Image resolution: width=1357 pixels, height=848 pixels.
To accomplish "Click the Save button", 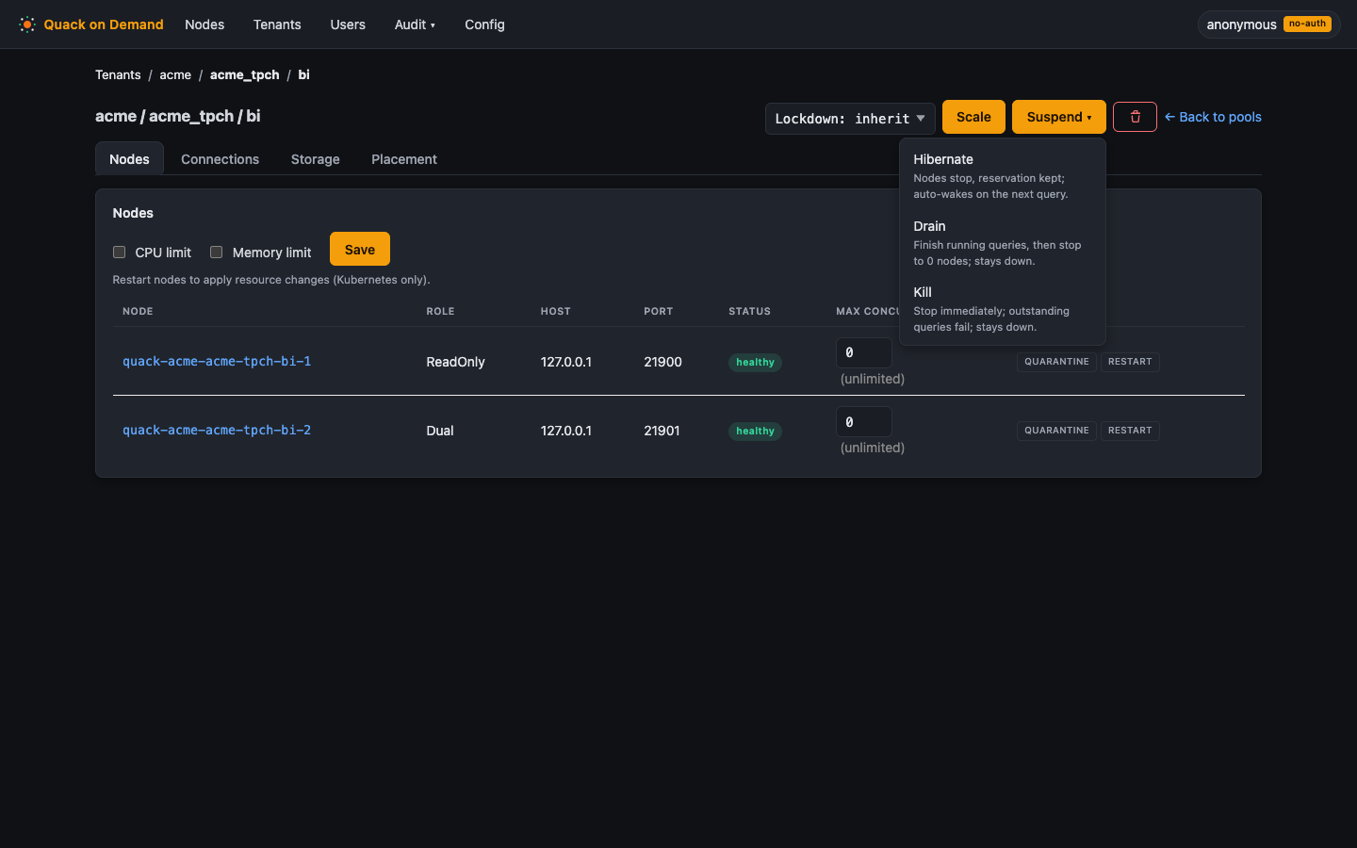I will point(360,250).
